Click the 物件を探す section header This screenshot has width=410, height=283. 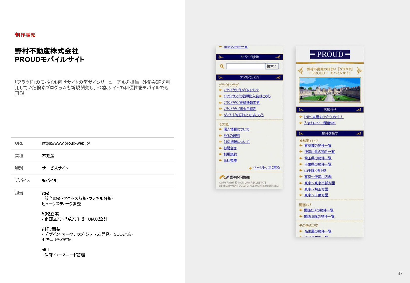pos(330,133)
